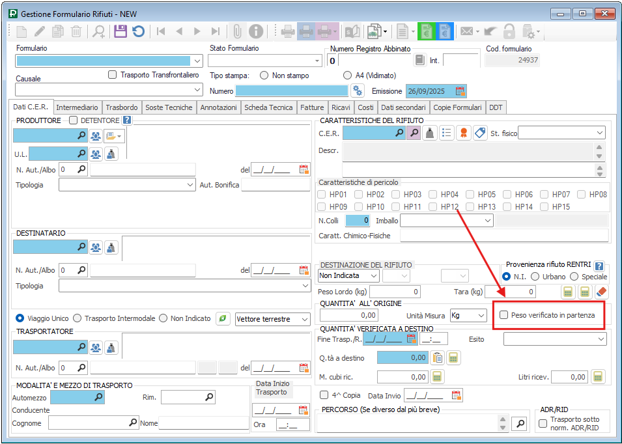Click the purple Save floppy disk icon

point(120,31)
